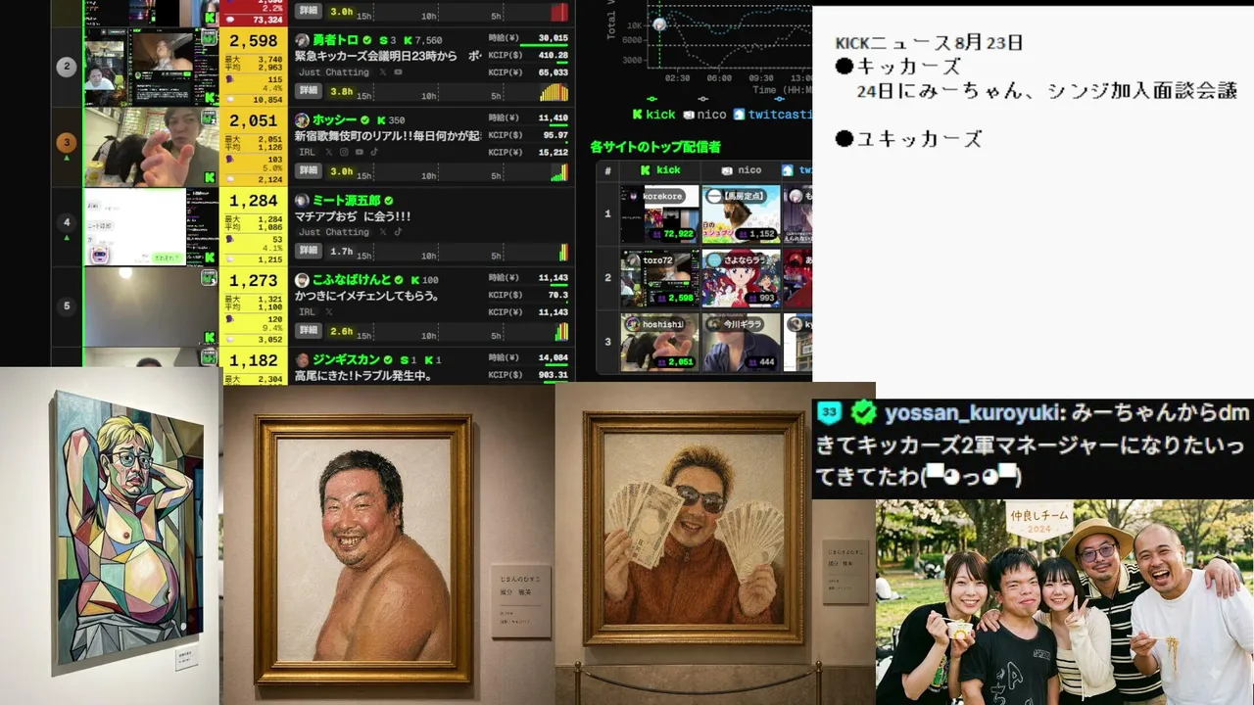Open the さよならララ nico thumbnail

[742, 279]
